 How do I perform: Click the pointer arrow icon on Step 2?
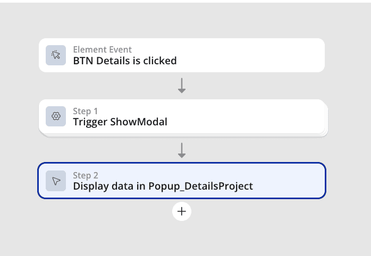click(x=56, y=181)
